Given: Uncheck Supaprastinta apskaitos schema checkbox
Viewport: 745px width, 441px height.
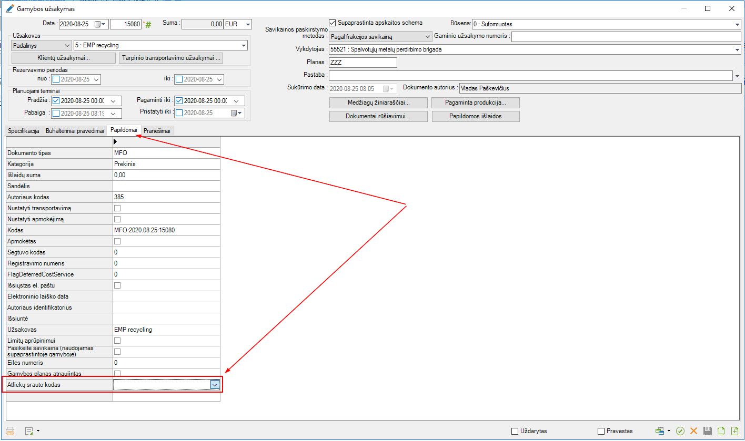Looking at the screenshot, I should [332, 23].
